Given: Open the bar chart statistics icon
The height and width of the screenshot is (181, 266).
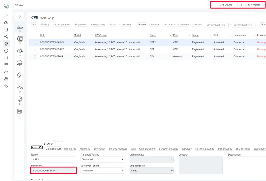Looking at the screenshot, I should coord(6,58).
